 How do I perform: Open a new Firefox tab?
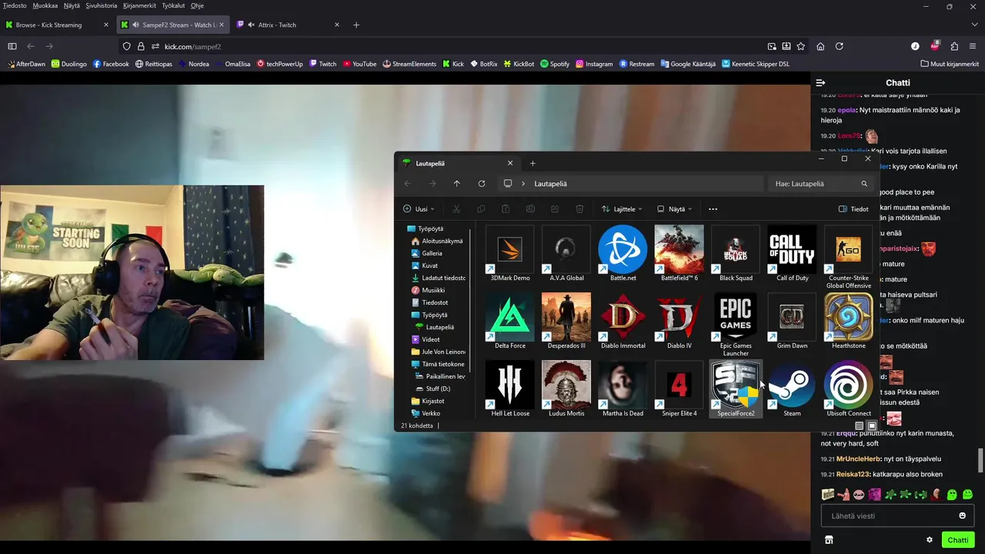coord(356,25)
